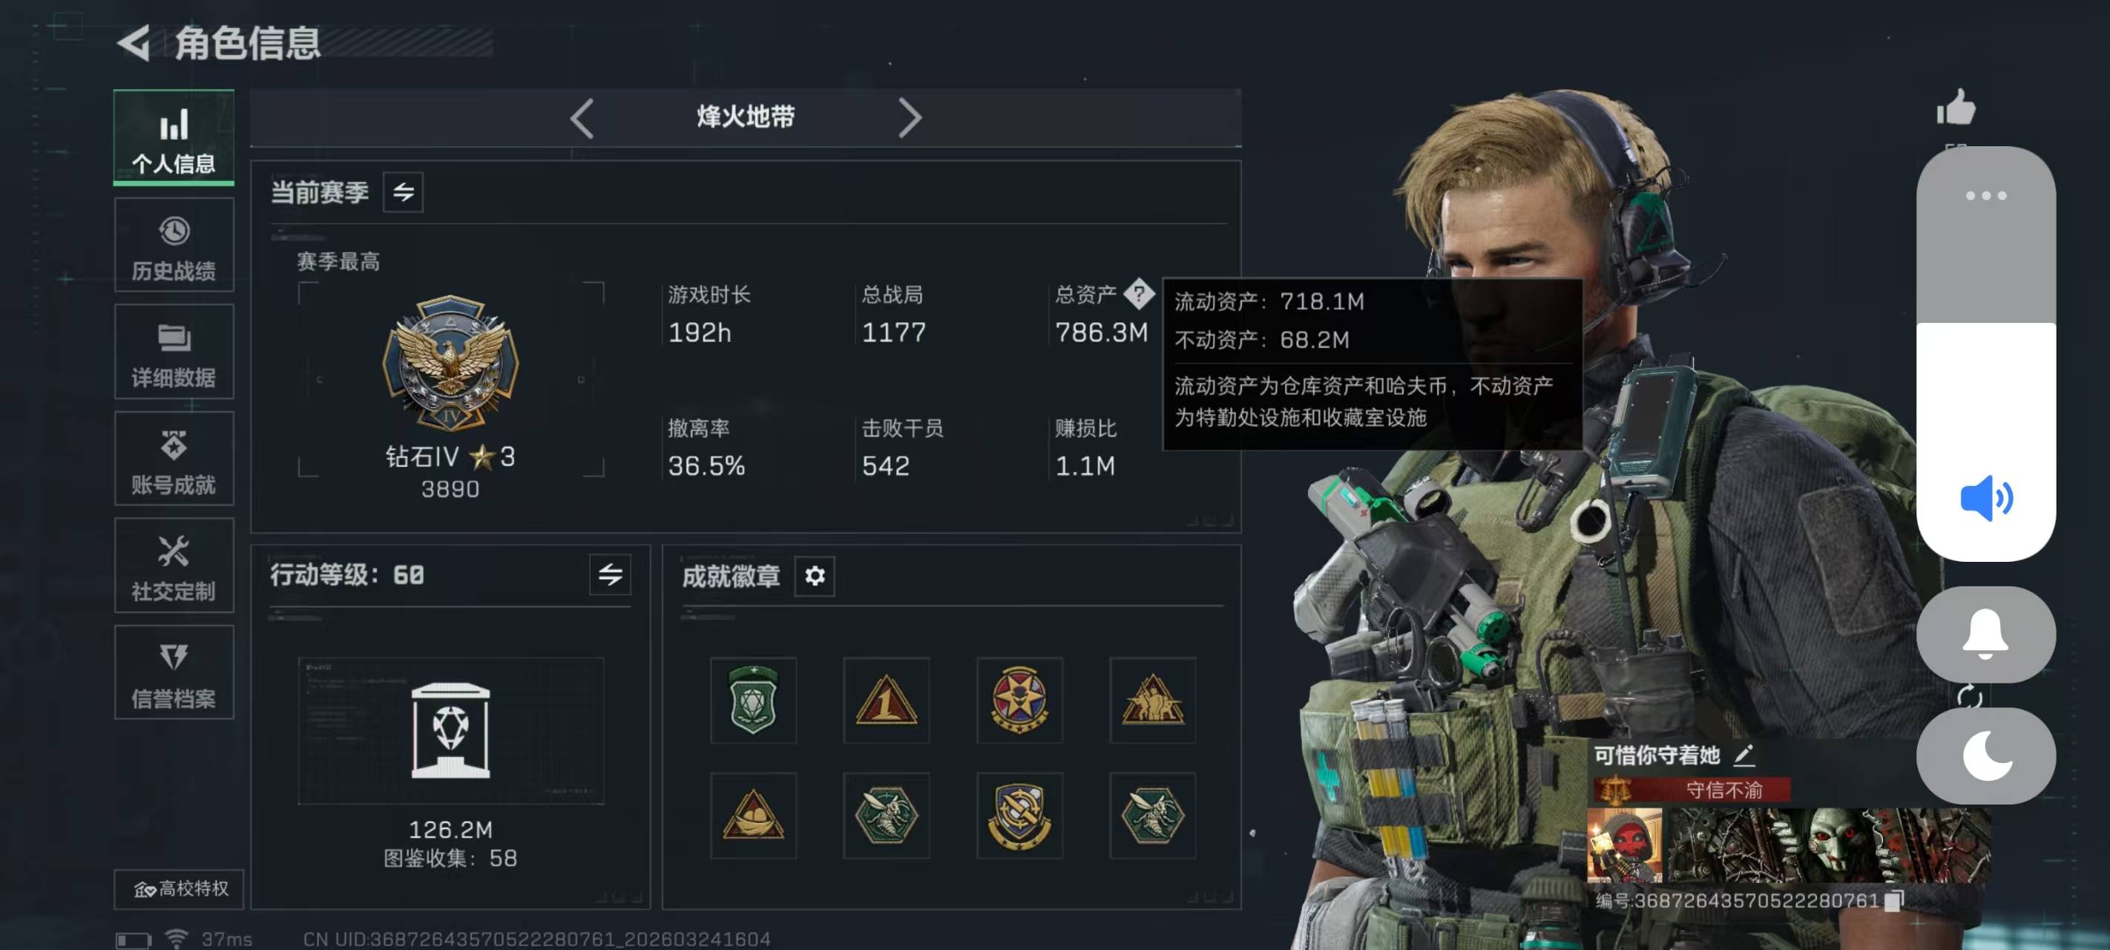Switch to the next mode after 烽火地带
Screen dimensions: 2110x950
tap(910, 118)
